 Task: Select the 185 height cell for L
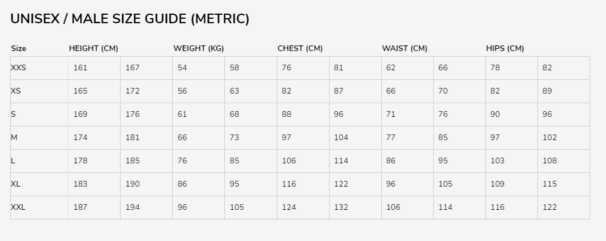133,160
